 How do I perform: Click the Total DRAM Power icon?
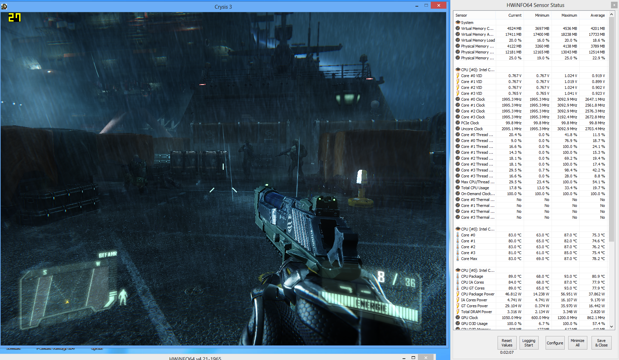458,311
